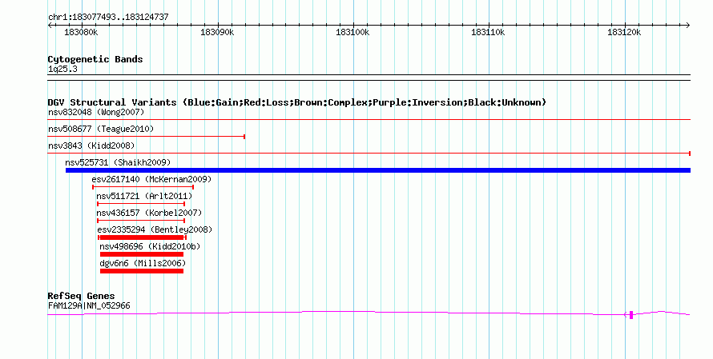Image resolution: width=713 pixels, height=359 pixels.
Task: Click the magenta exon block of FAM129A
Action: pos(631,314)
